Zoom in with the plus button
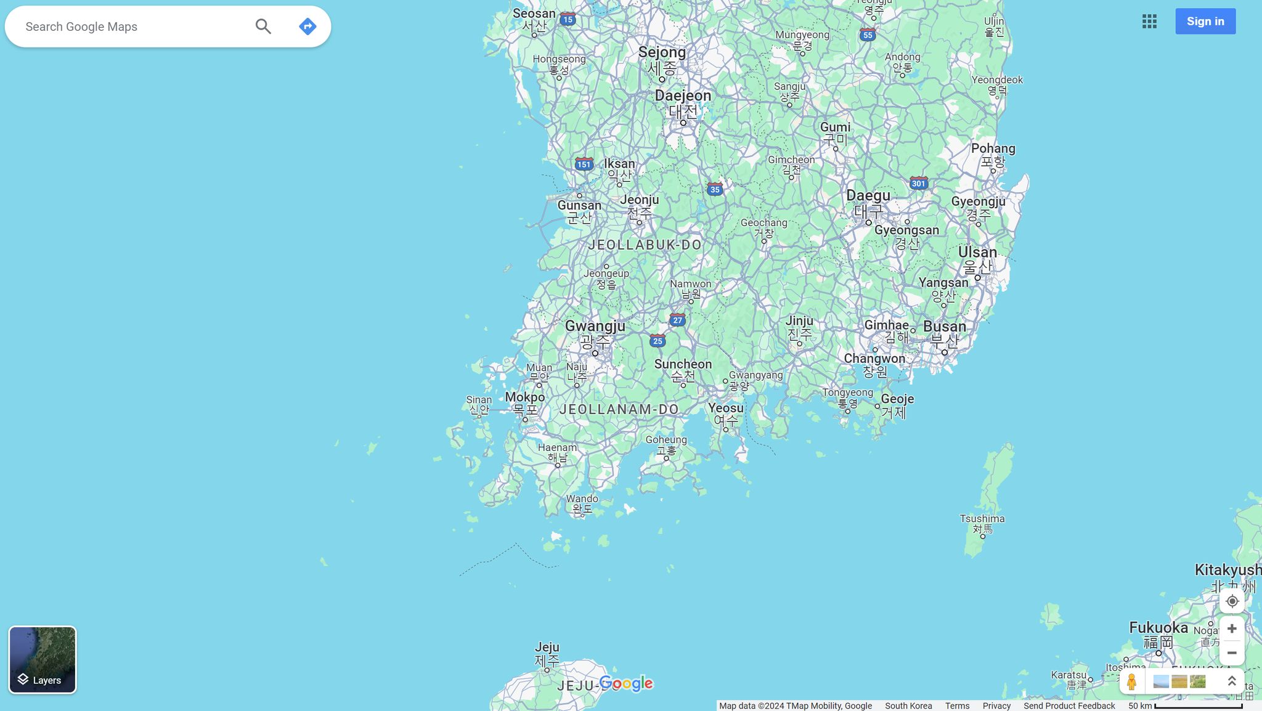Viewport: 1262px width, 711px height. coord(1232,628)
